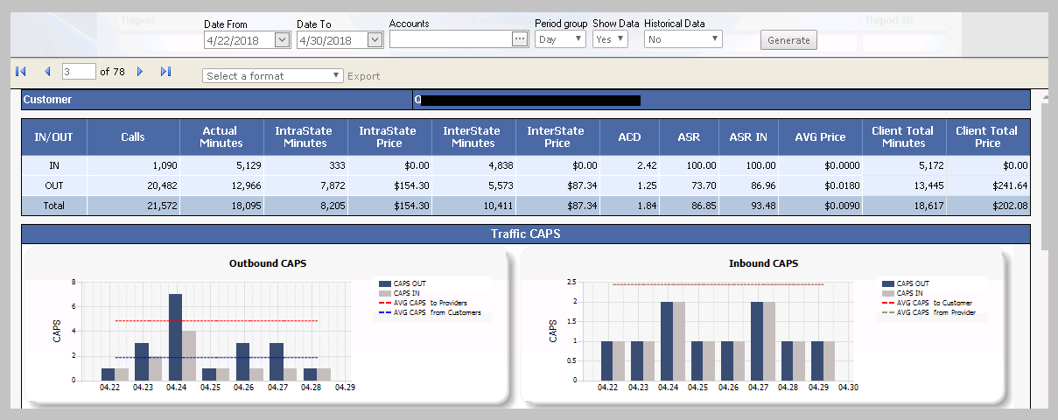Click the page number input field
This screenshot has height=420, width=1058.
point(79,72)
